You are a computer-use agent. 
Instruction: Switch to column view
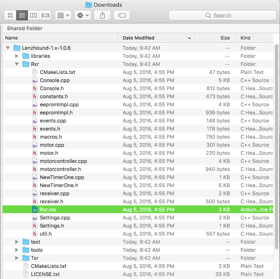pyautogui.click(x=34, y=15)
